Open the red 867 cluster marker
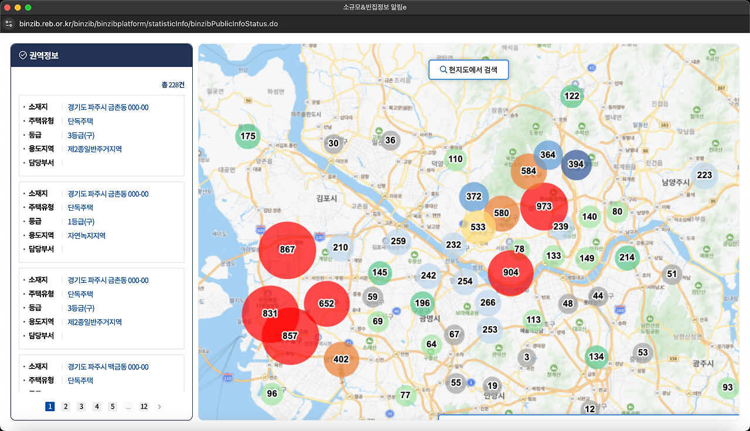The image size is (750, 431). click(x=287, y=249)
